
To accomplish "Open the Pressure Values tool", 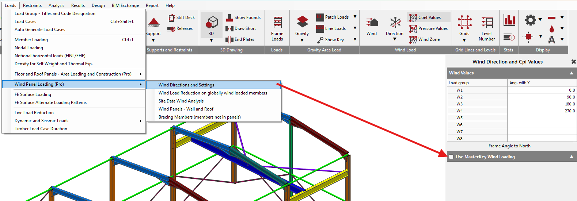I will [429, 28].
